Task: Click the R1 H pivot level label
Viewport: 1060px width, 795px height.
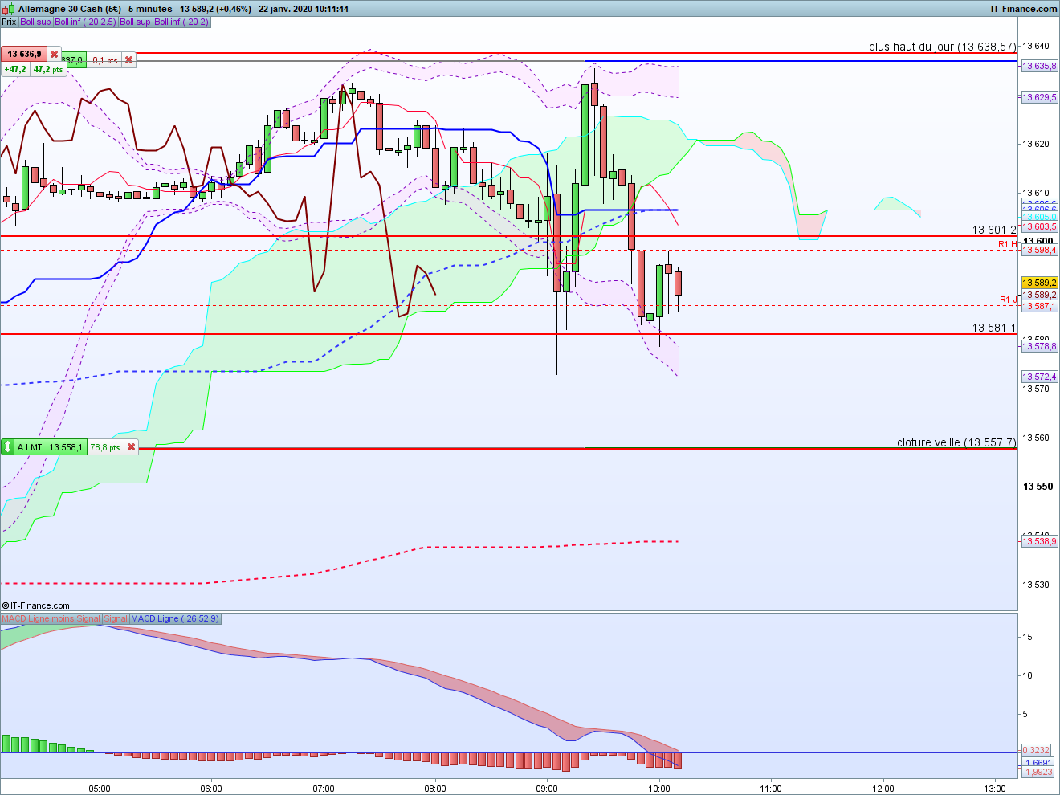Action: click(1007, 244)
